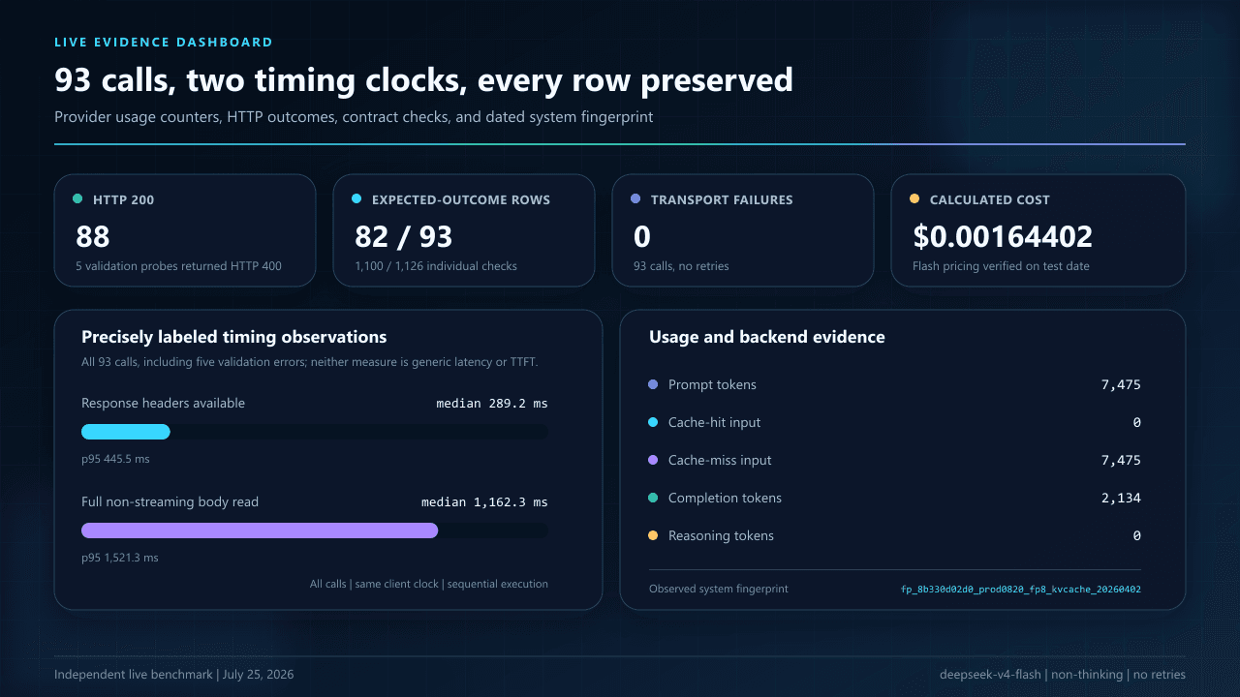
Task: Click the yellow dot beside Calculated Cost
Action: point(914,199)
